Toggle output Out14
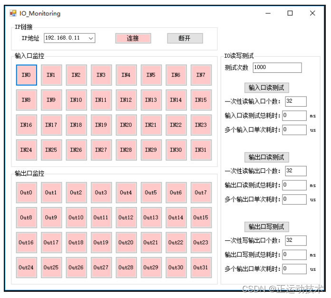This screenshot has width=331, height=298. [x=176, y=218]
